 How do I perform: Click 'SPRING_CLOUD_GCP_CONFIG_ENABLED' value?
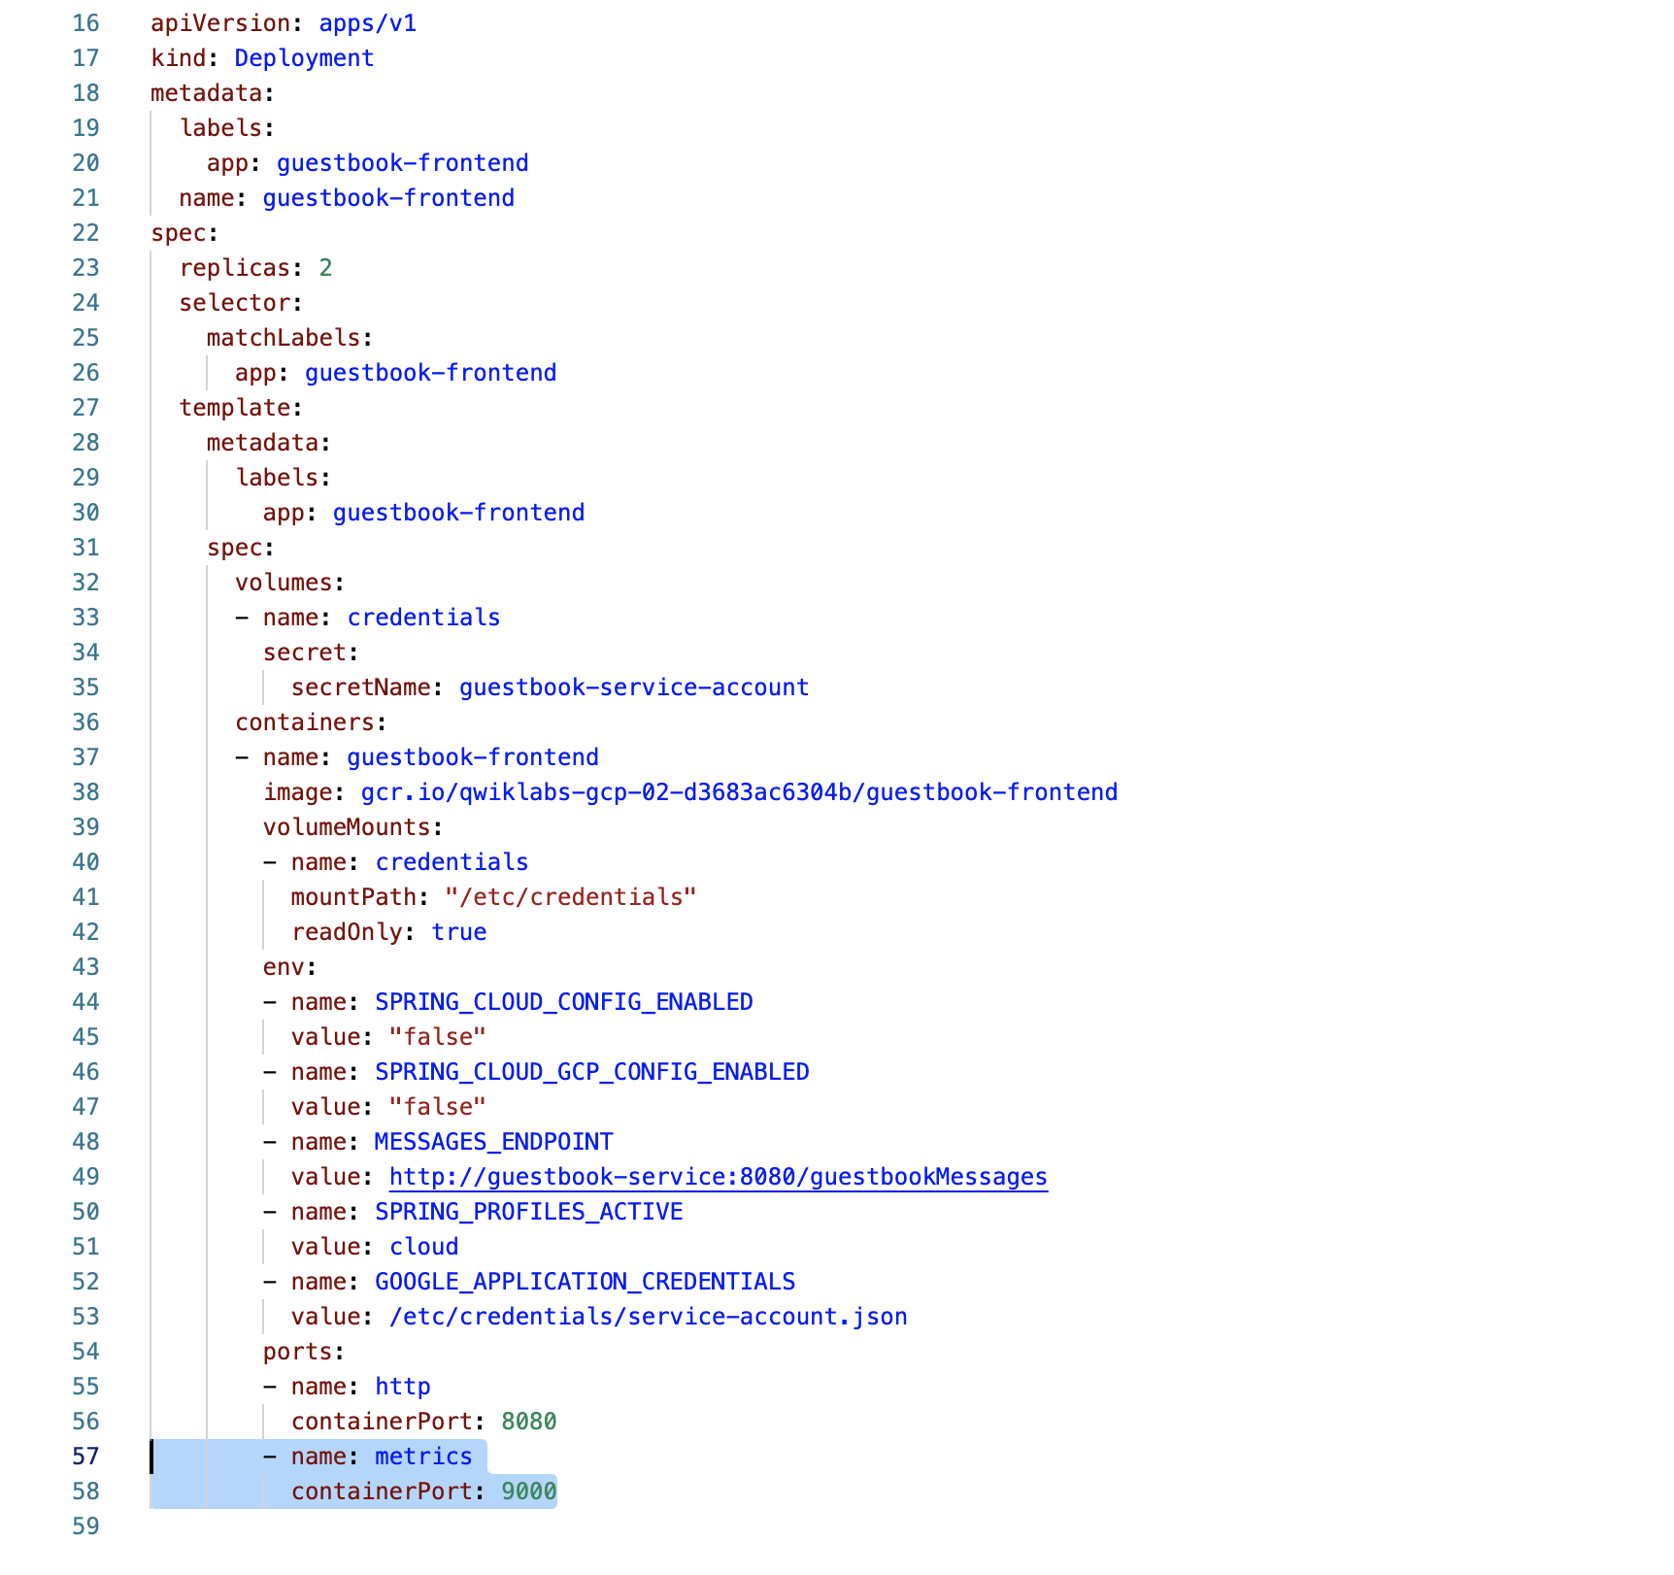pyautogui.click(x=592, y=1072)
